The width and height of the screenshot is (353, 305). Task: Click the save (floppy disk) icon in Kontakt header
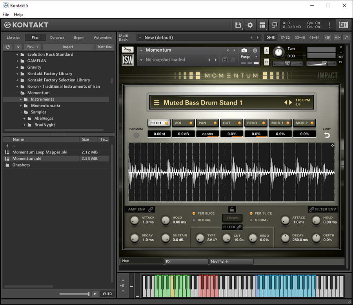[x=238, y=25]
